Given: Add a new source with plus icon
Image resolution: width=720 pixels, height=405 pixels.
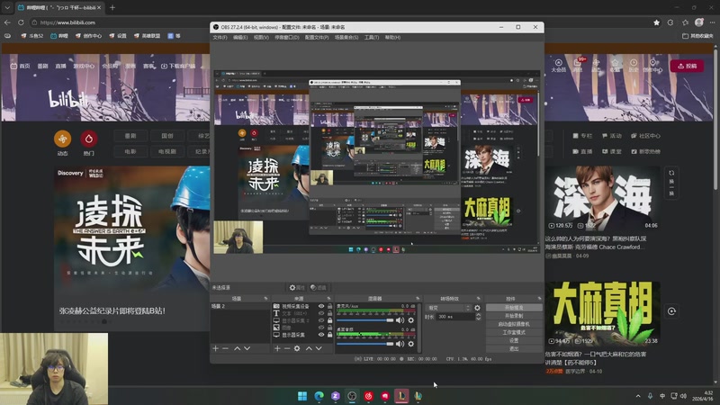Looking at the screenshot, I should 277,348.
